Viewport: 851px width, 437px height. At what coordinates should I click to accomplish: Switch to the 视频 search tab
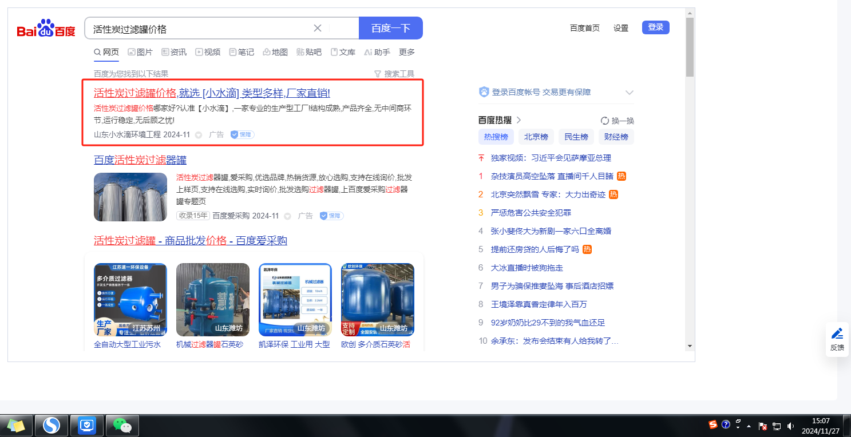click(208, 52)
